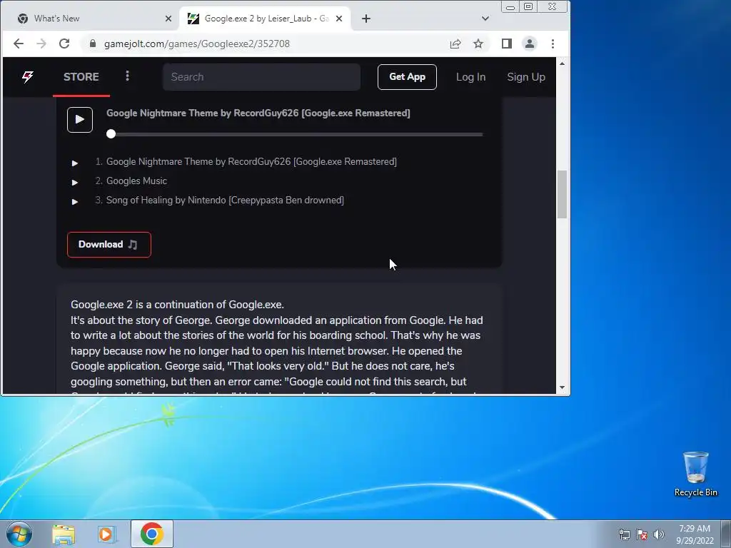Select the Song of Healing by Nintendo title
Screen dimensions: 731x548
click(x=225, y=201)
